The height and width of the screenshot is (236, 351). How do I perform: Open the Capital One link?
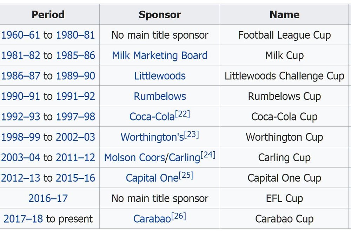point(152,178)
